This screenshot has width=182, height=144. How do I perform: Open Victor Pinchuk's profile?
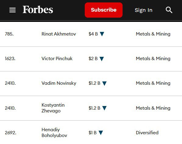point(57,59)
